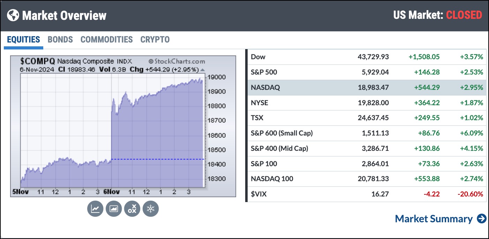Image resolution: width=489 pixels, height=239 pixels.
Task: Click the mid cap value 3,286.71
Action: click(375, 148)
